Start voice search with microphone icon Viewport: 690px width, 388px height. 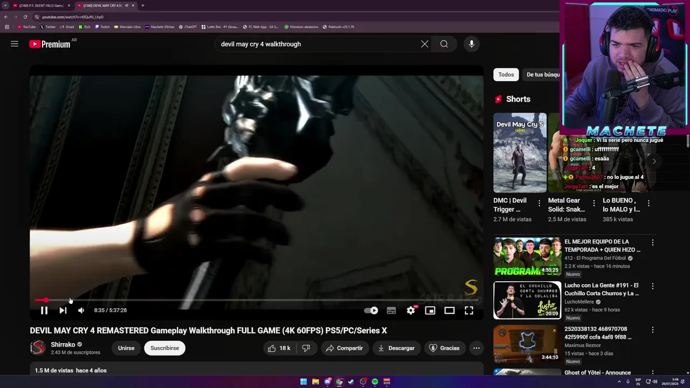coord(472,44)
